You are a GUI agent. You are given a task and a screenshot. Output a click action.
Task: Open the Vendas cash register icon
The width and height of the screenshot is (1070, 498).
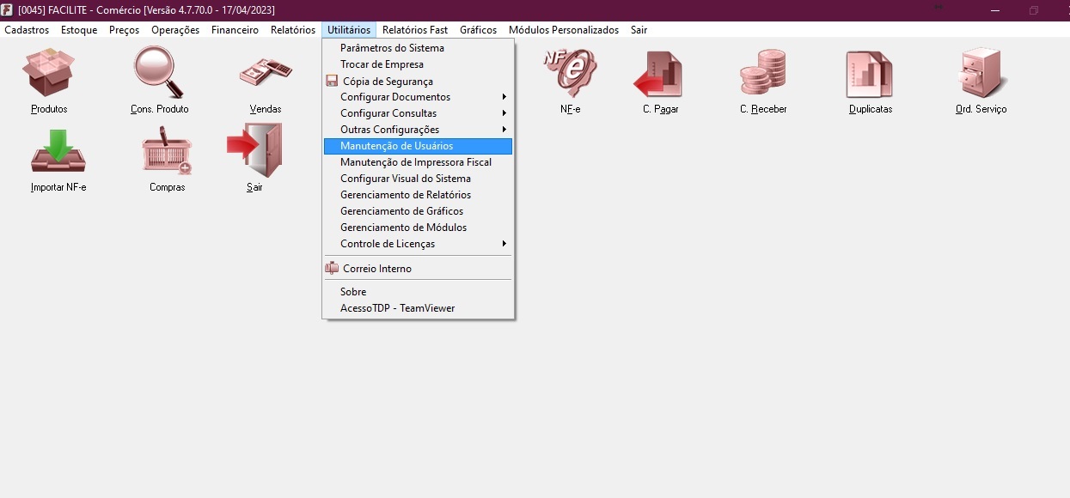click(x=266, y=72)
